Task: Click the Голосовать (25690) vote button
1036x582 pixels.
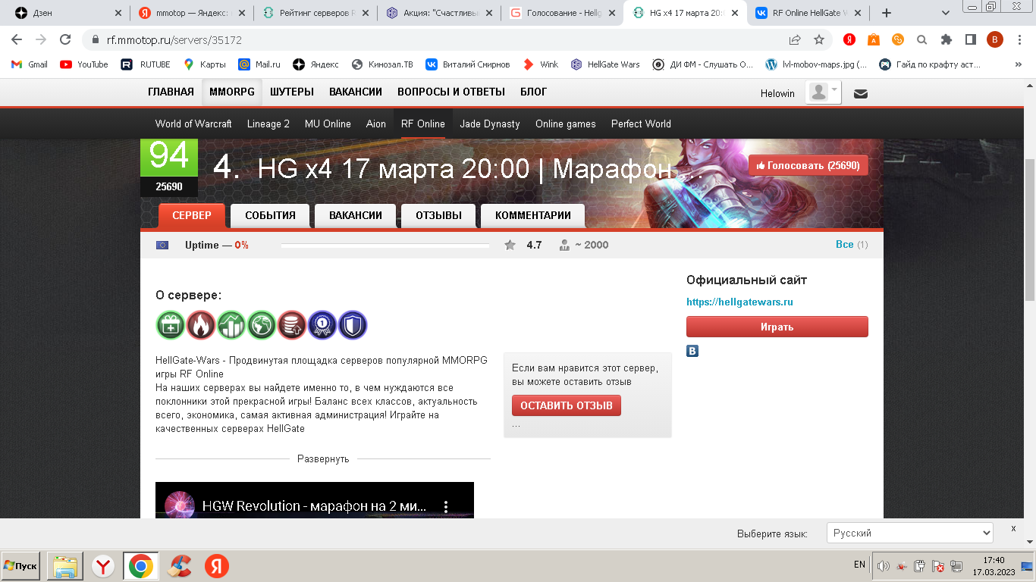Action: tap(808, 165)
